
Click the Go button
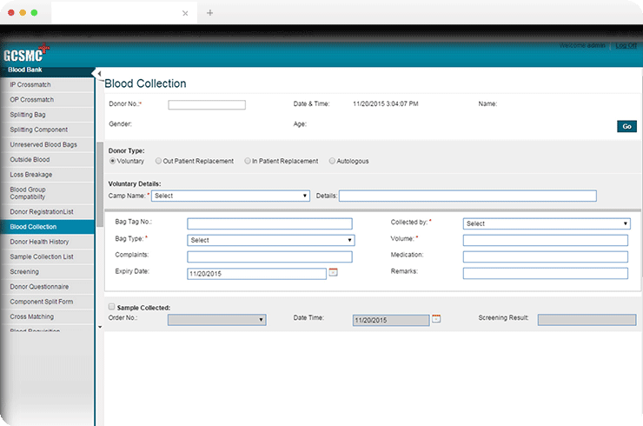point(626,126)
